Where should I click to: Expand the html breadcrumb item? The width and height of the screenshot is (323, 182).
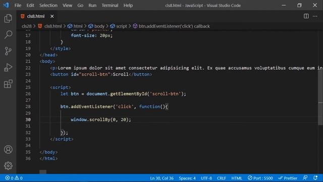pyautogui.click(x=75, y=26)
